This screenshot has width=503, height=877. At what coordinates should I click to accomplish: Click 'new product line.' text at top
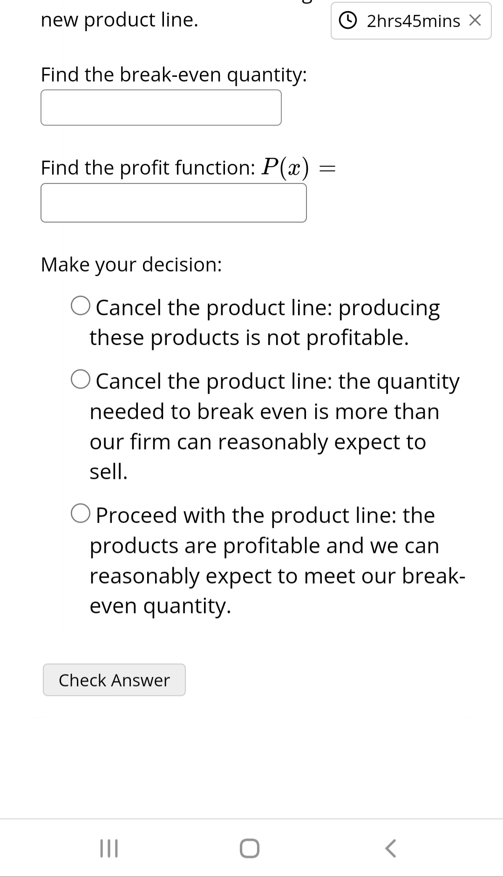[119, 20]
